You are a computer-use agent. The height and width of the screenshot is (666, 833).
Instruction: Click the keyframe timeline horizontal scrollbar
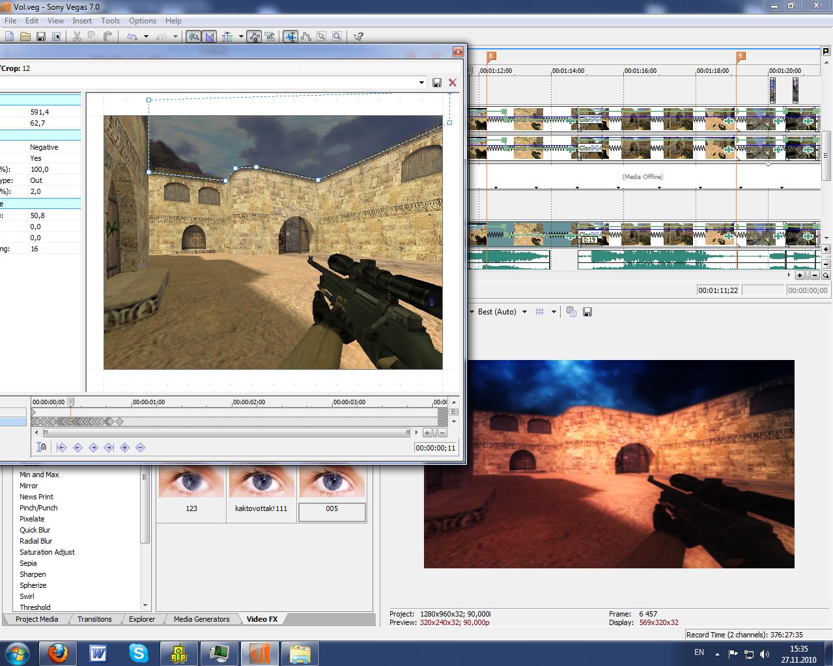pos(227,432)
